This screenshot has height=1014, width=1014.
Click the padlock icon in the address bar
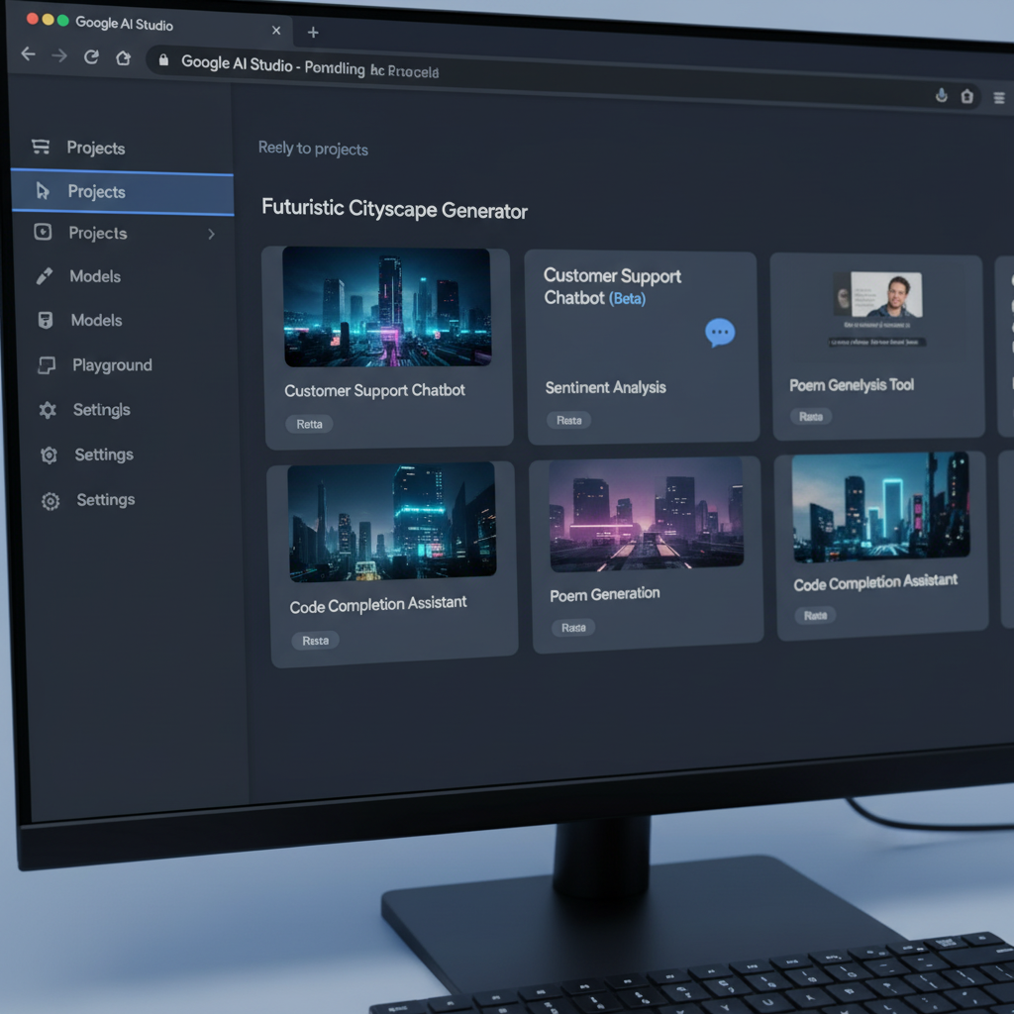163,60
